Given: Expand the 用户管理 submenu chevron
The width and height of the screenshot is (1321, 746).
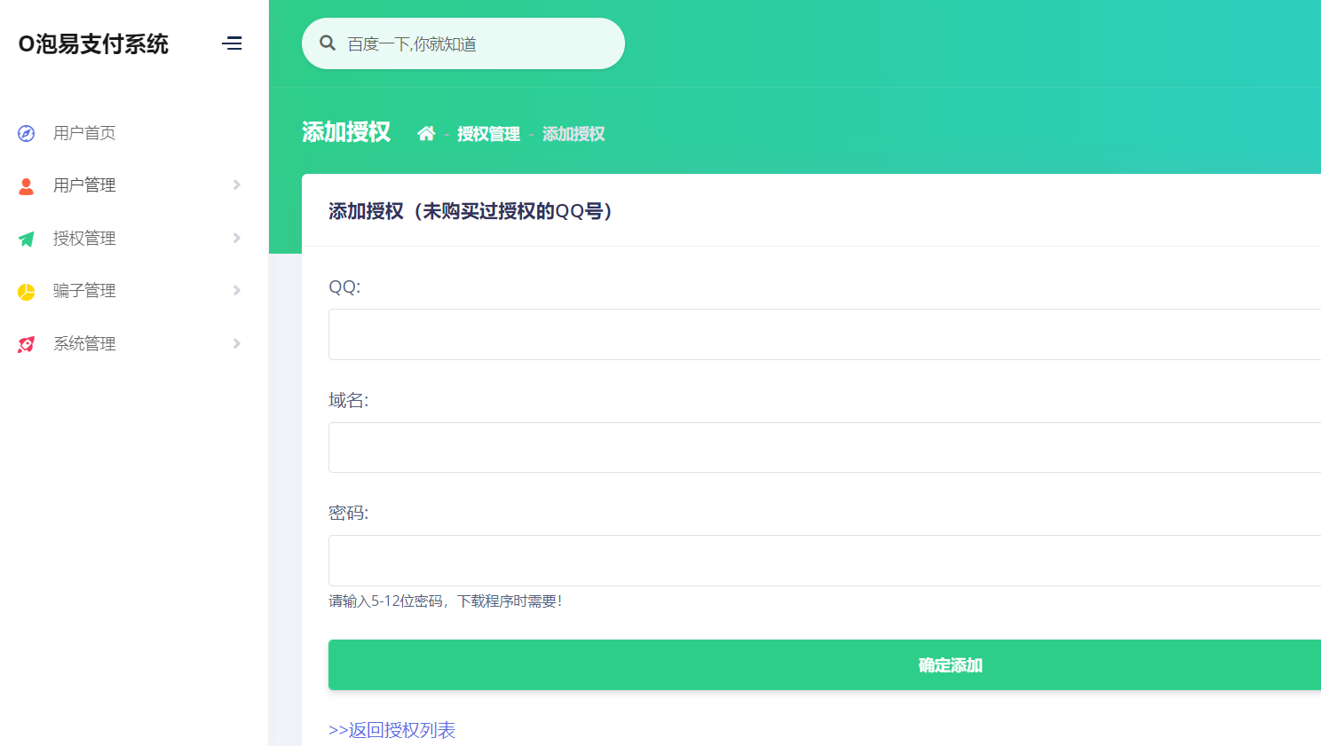Looking at the screenshot, I should coord(235,185).
